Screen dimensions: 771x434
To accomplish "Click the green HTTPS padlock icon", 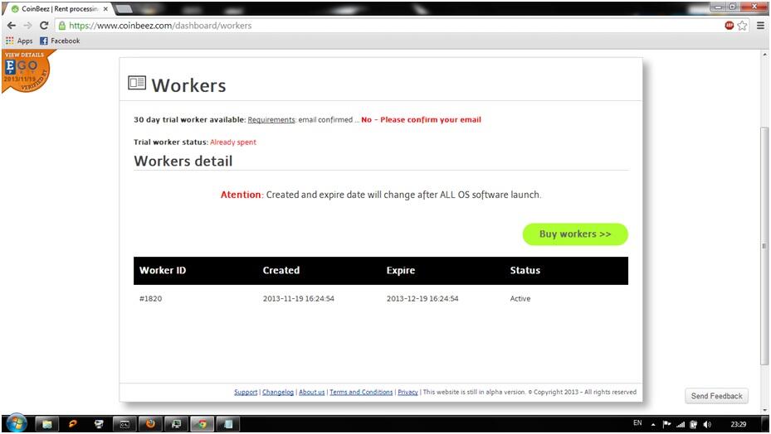I will [62, 26].
